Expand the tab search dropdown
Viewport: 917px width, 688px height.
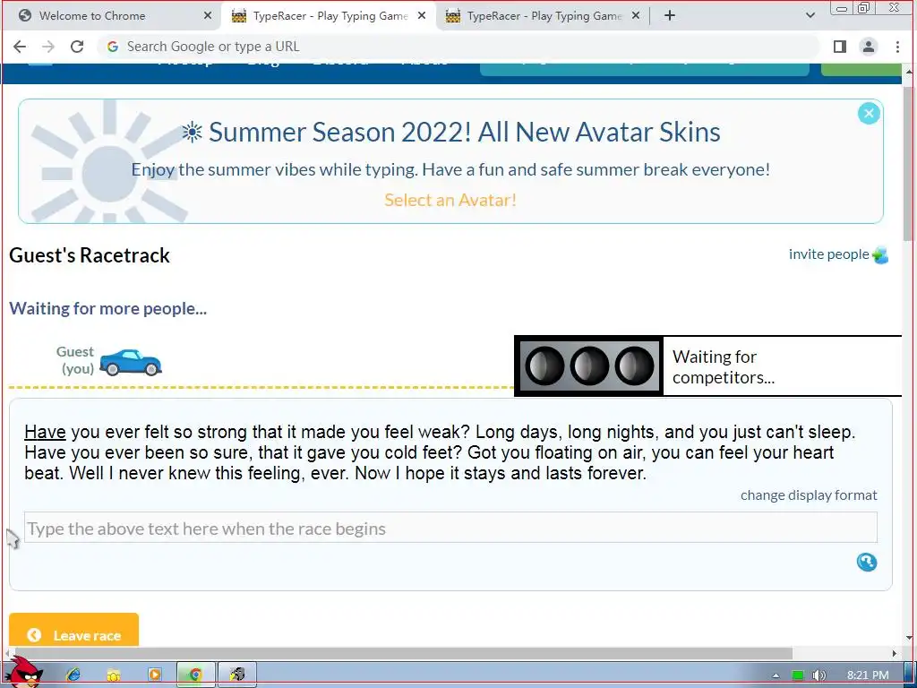(810, 16)
